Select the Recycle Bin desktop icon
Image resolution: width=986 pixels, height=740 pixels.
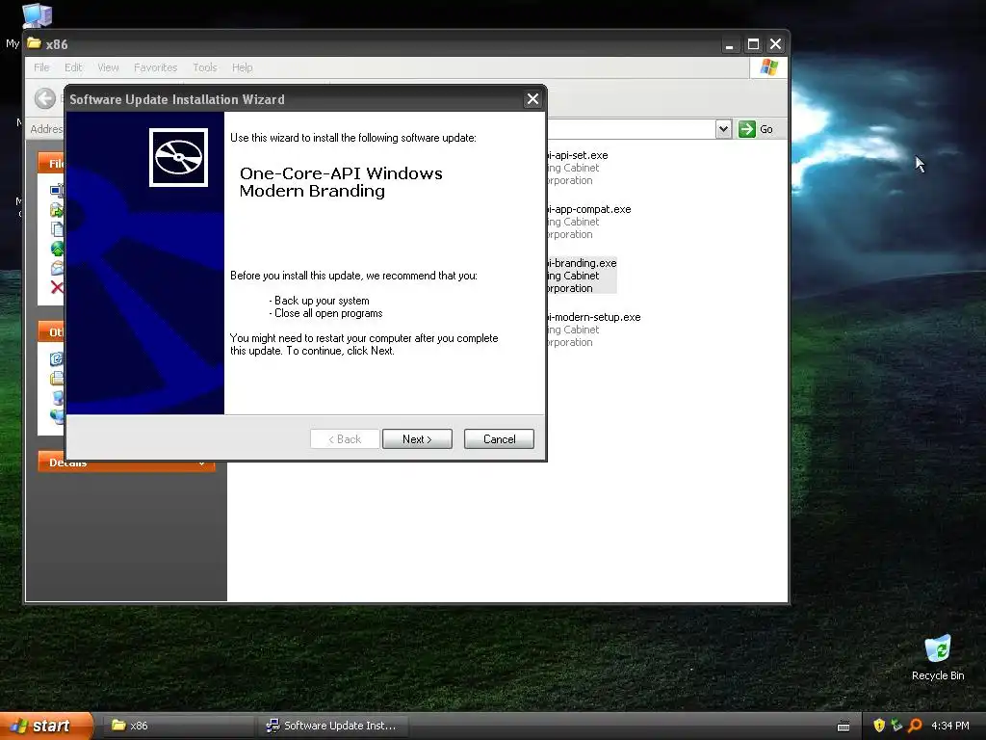[x=938, y=657]
